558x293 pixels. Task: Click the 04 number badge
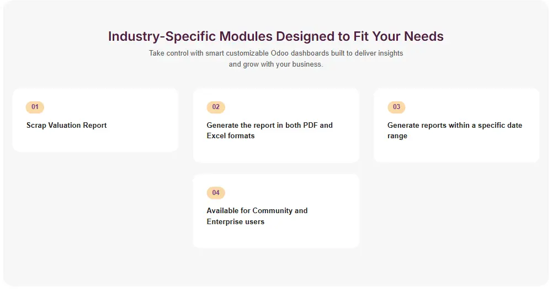pos(216,193)
